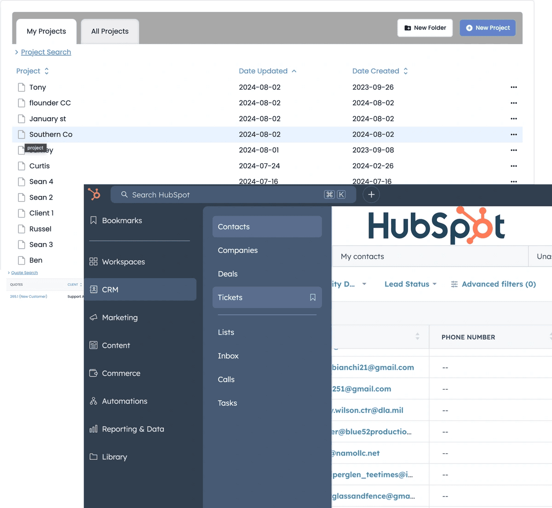Open the bianchi21@gmail.com contact
The image size is (552, 508).
(x=373, y=367)
